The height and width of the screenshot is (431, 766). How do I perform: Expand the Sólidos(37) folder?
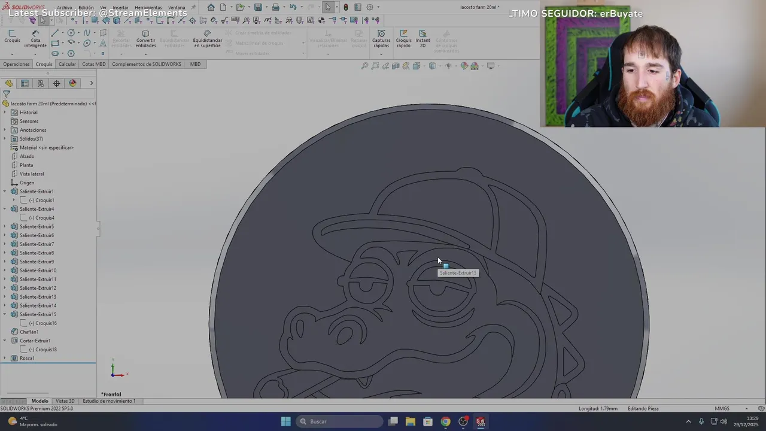tap(5, 139)
